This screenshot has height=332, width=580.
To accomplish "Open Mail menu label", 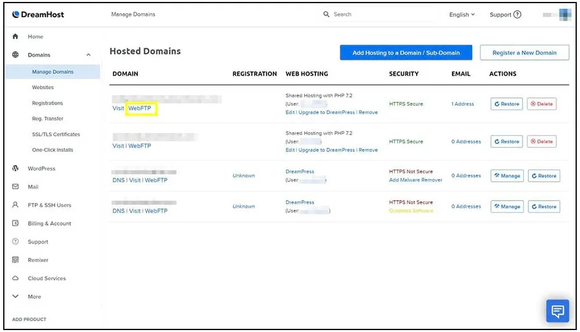I will (33, 187).
